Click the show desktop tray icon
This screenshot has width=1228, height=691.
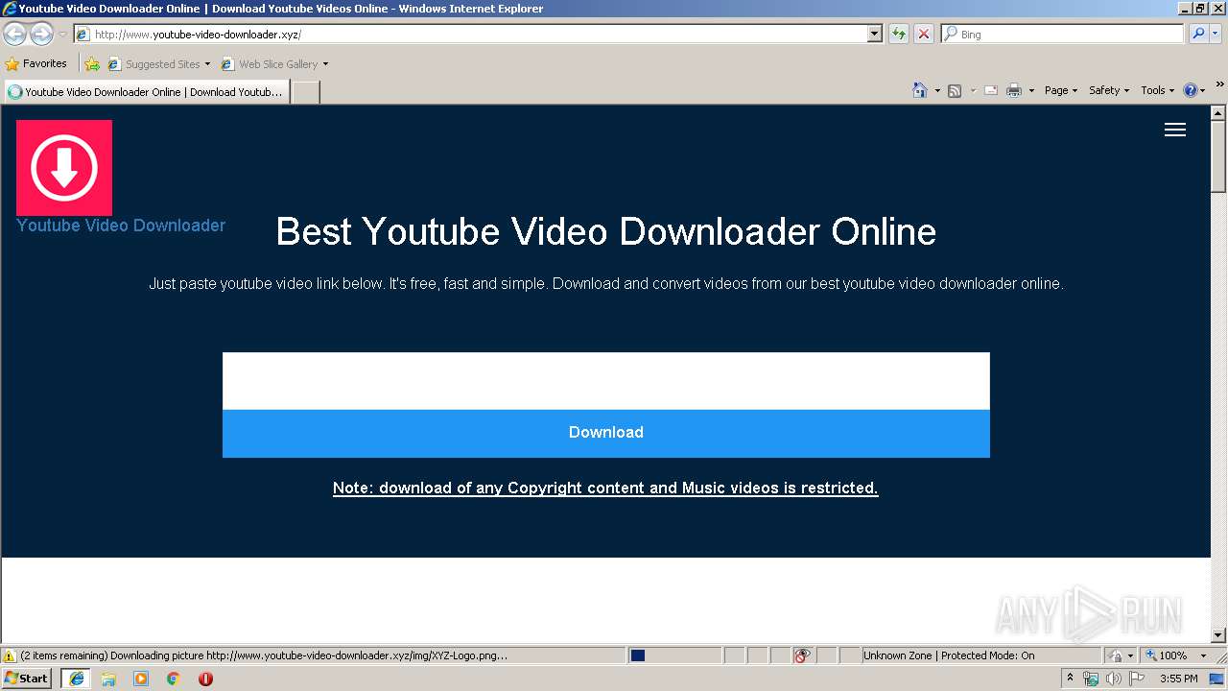pyautogui.click(x=1218, y=679)
